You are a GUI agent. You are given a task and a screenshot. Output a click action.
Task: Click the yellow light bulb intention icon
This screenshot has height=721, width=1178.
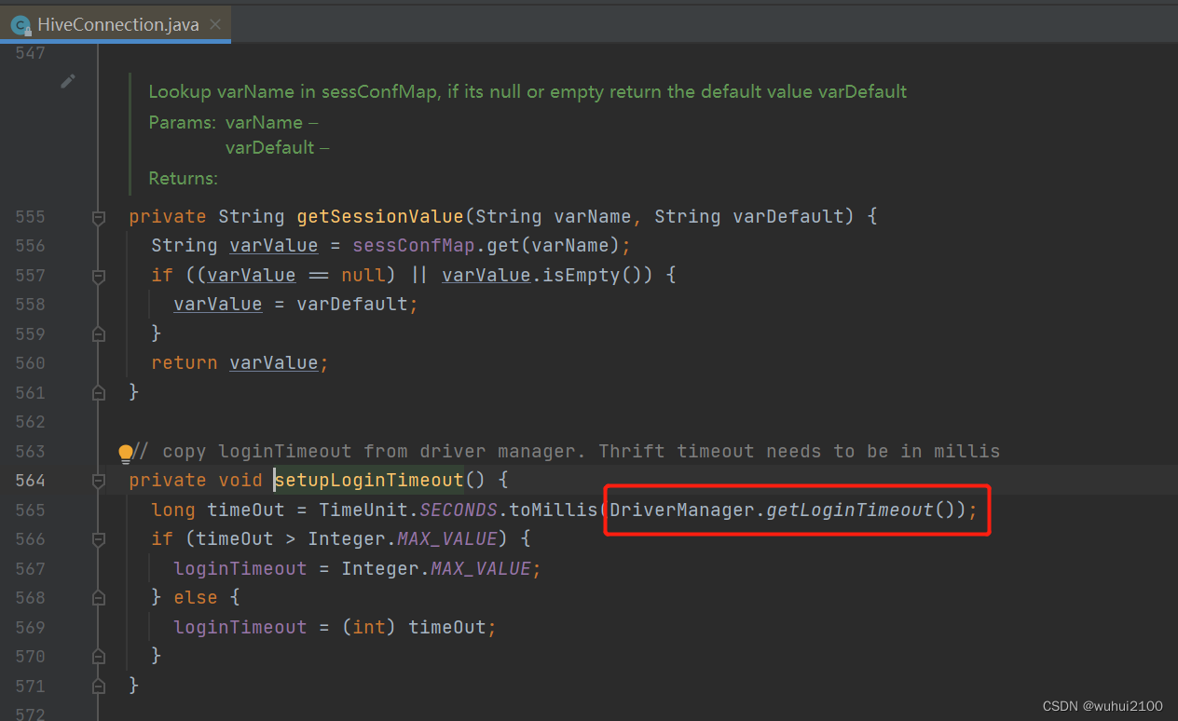pos(125,453)
